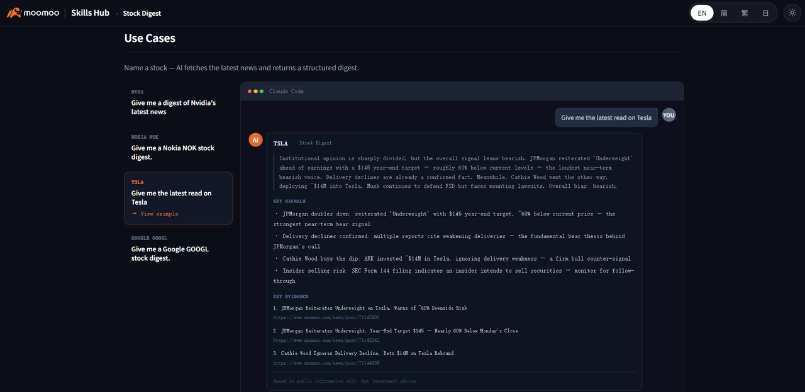Switch language to Traditional Chinese 繁
This screenshot has height=392, width=805.
(745, 13)
